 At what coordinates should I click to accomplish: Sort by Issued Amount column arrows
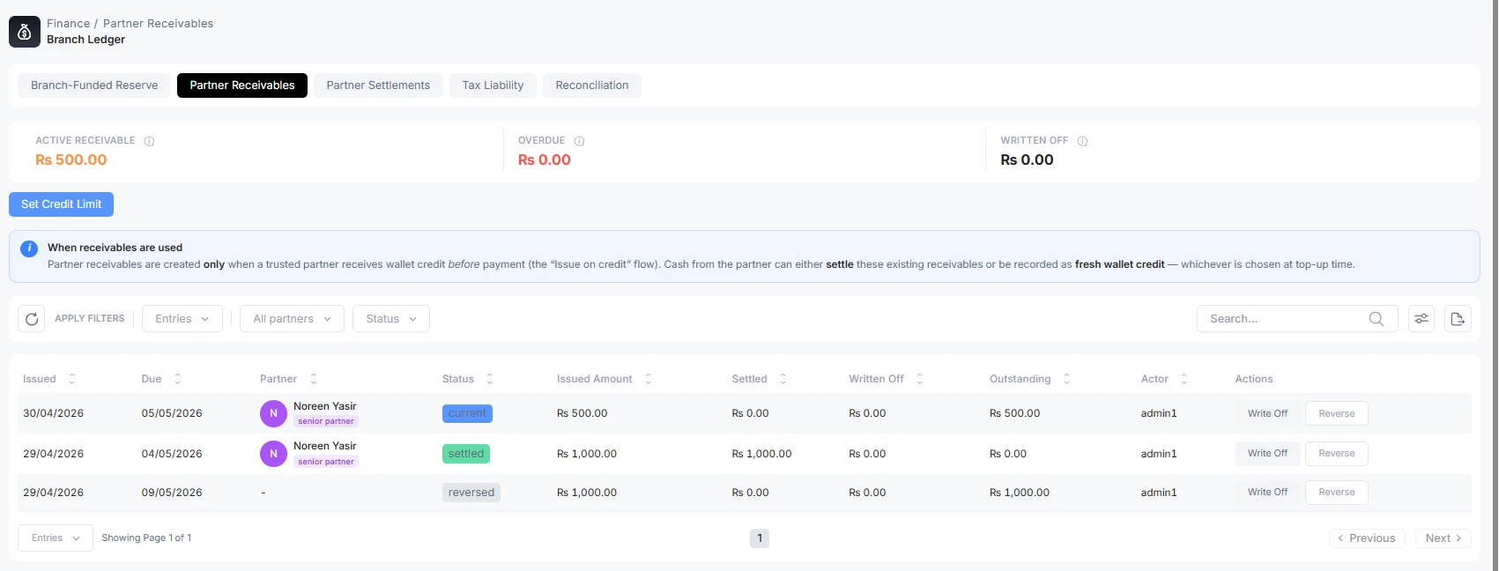(x=648, y=379)
